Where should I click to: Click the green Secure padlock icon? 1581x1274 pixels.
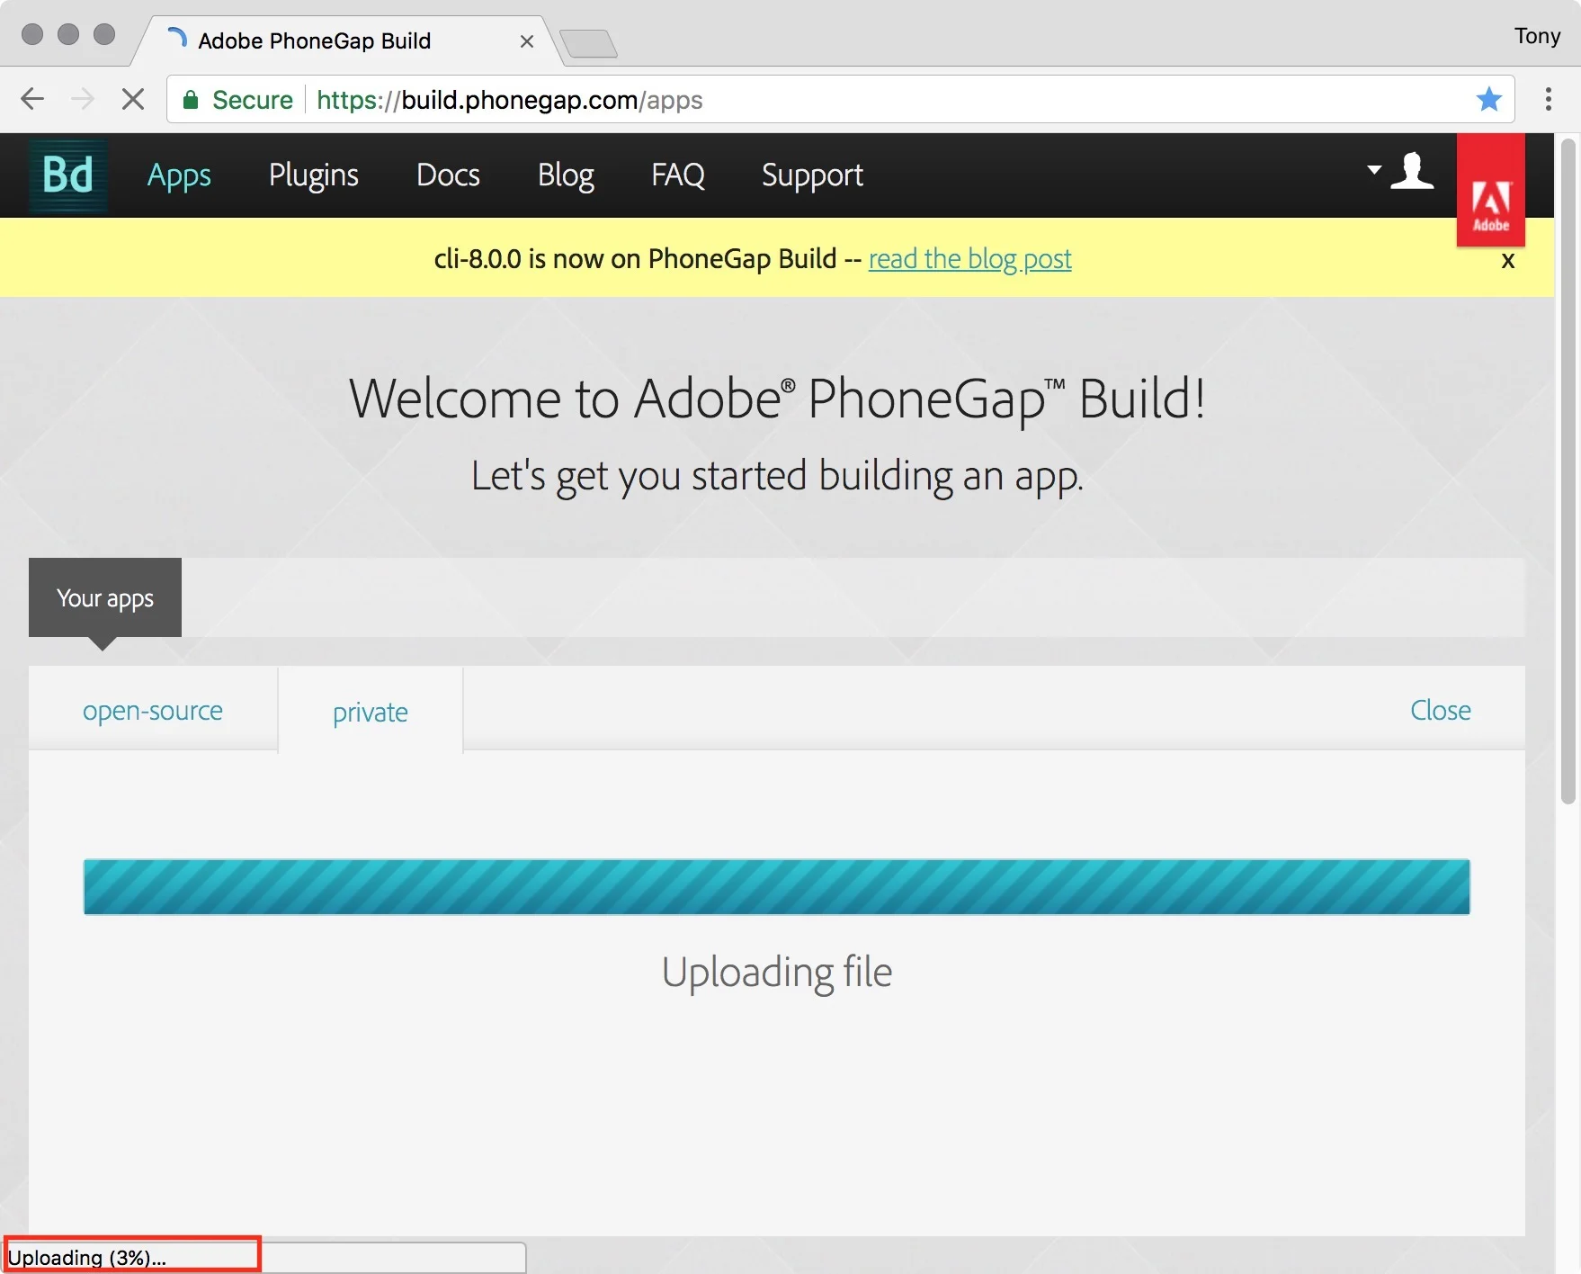pyautogui.click(x=191, y=100)
